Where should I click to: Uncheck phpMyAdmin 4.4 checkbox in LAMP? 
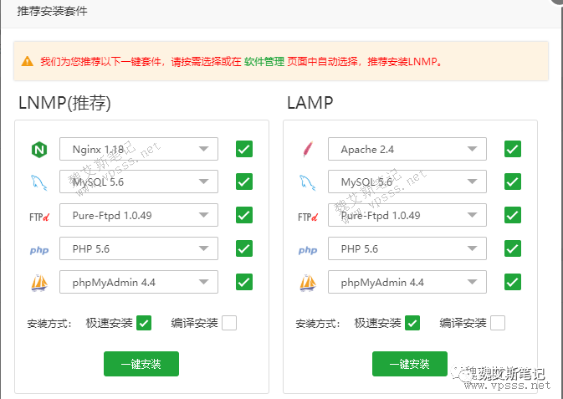pyautogui.click(x=513, y=282)
